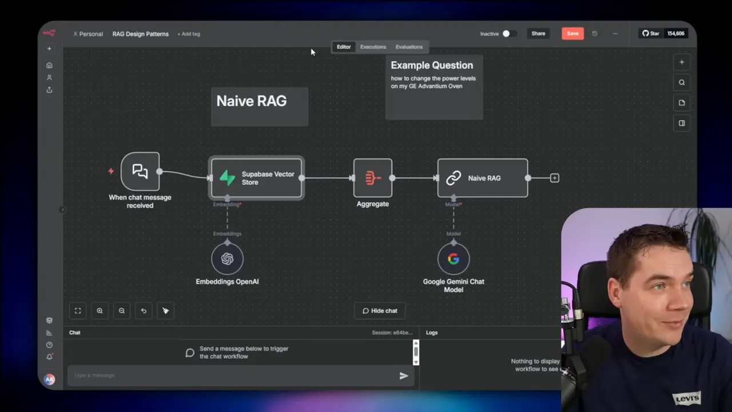Open the notifications bell in the sidebar

pyautogui.click(x=49, y=356)
